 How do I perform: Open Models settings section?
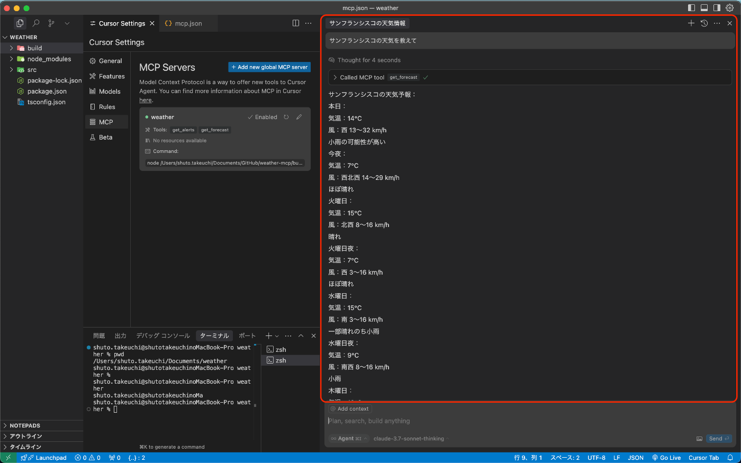(106, 92)
